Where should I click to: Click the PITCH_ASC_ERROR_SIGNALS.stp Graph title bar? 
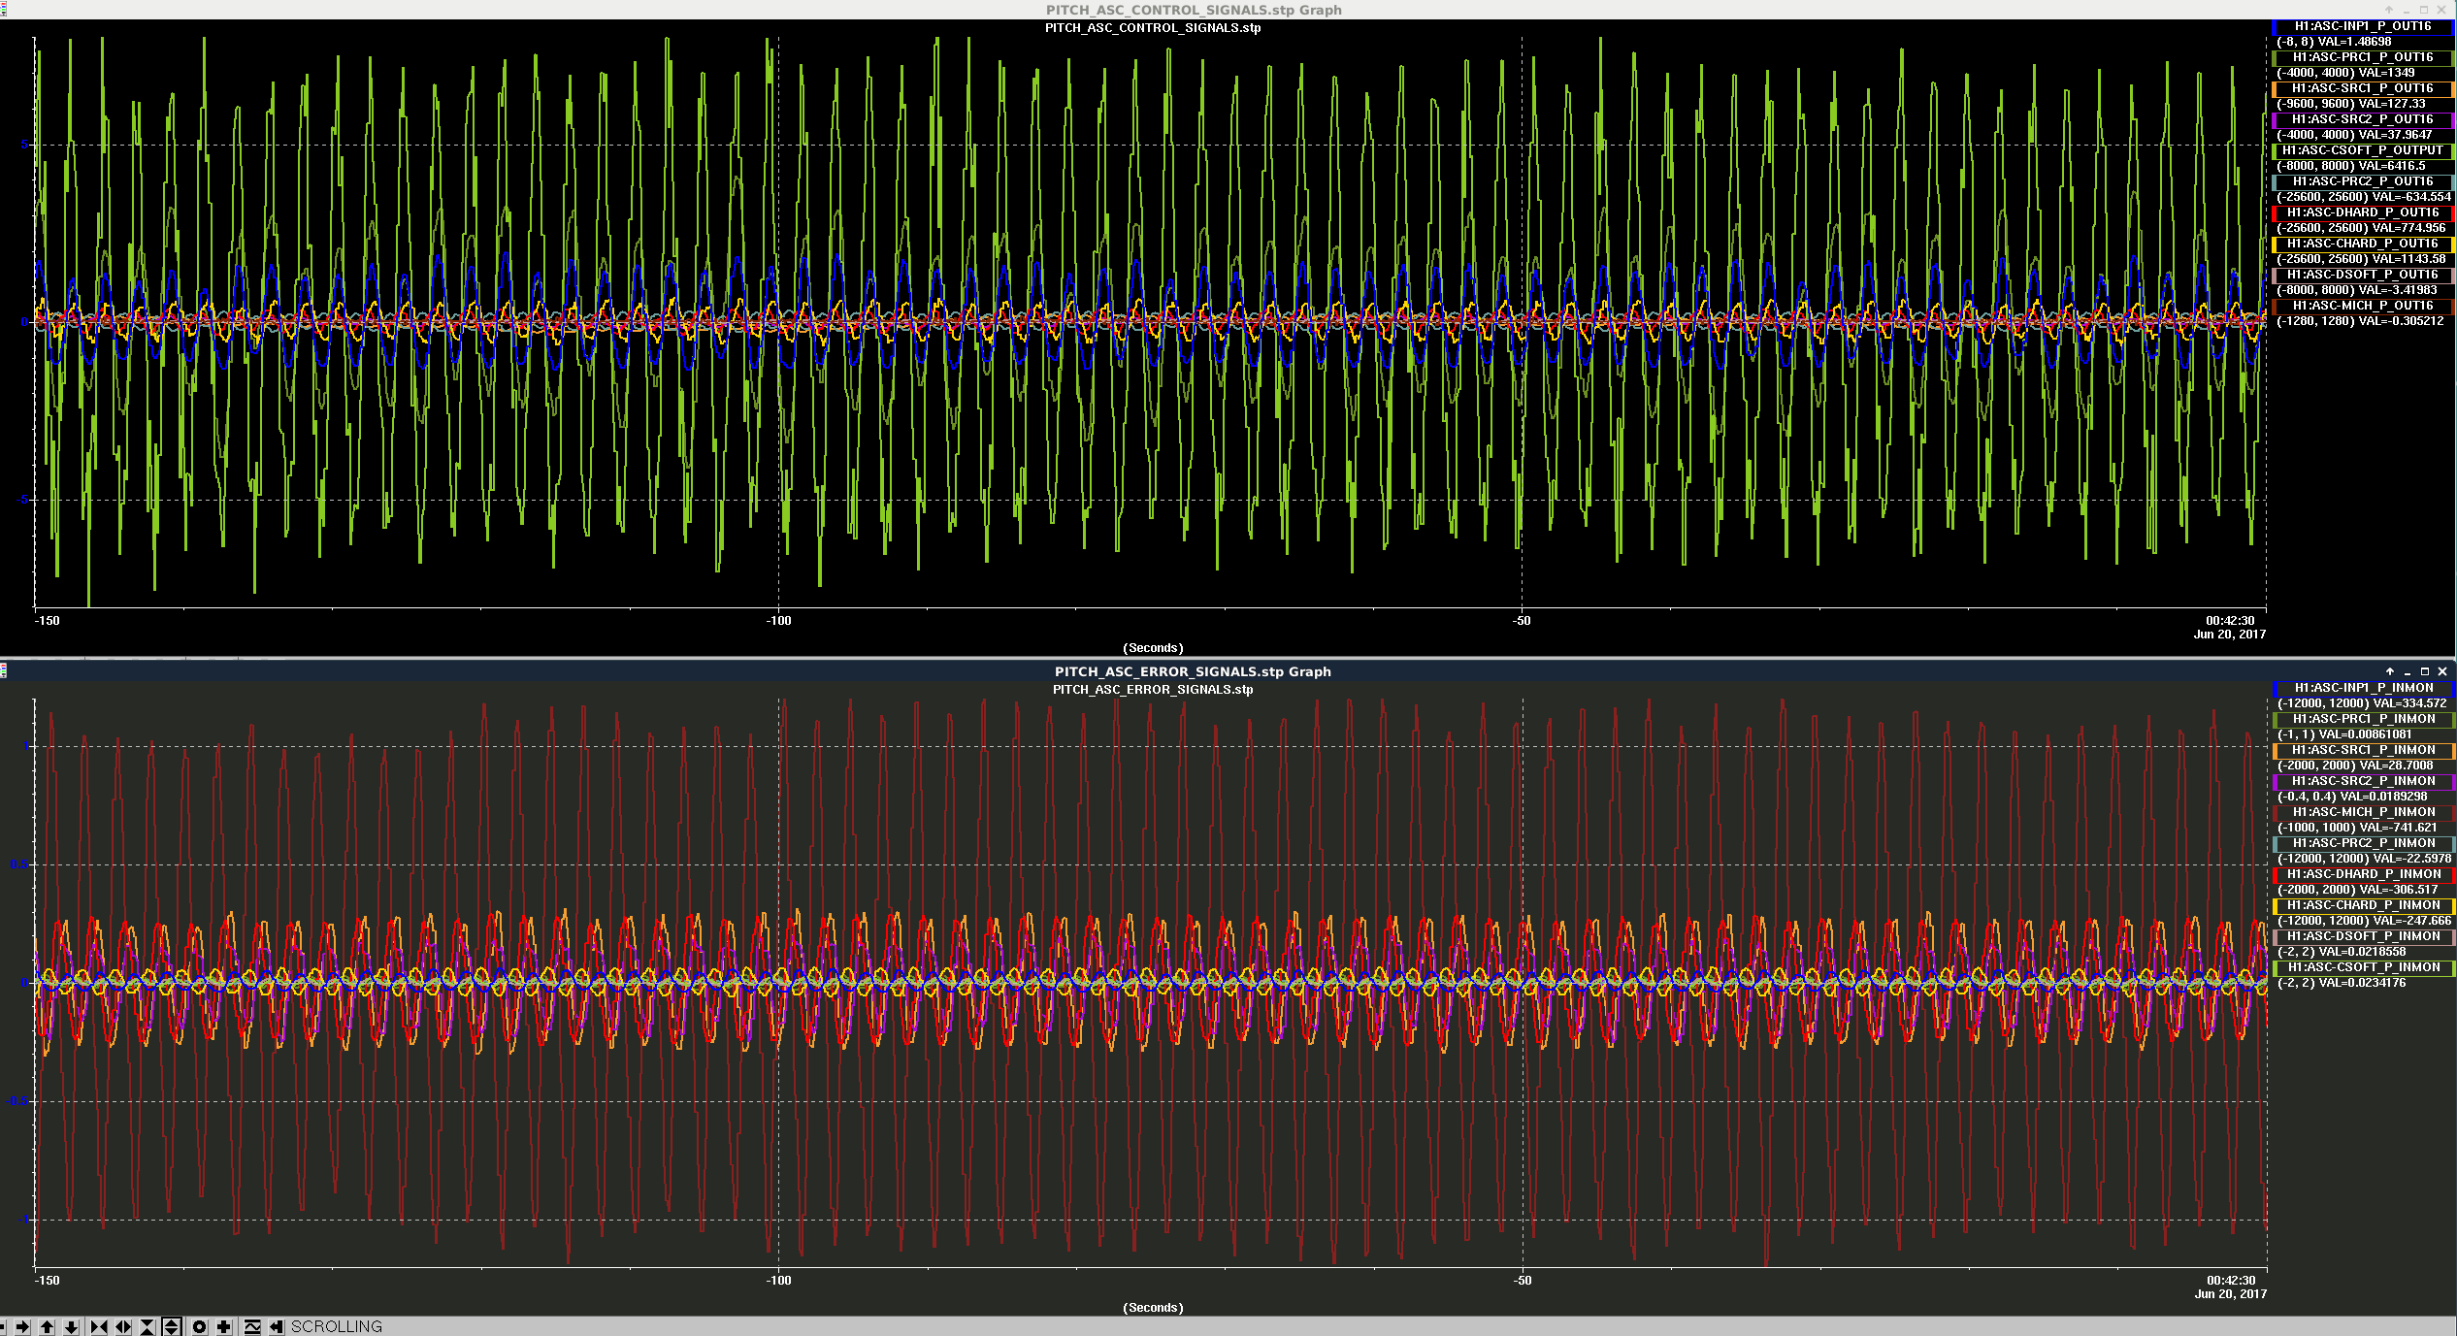point(1193,671)
